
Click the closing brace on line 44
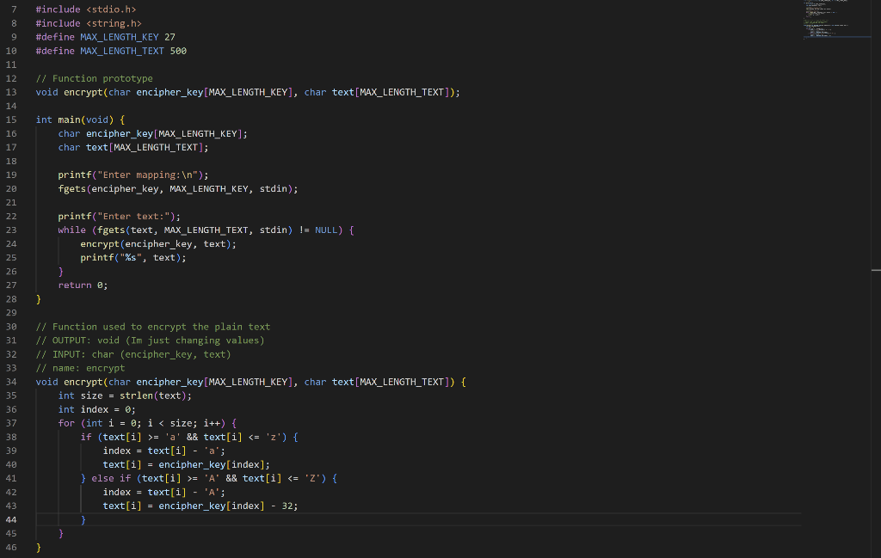tap(83, 519)
